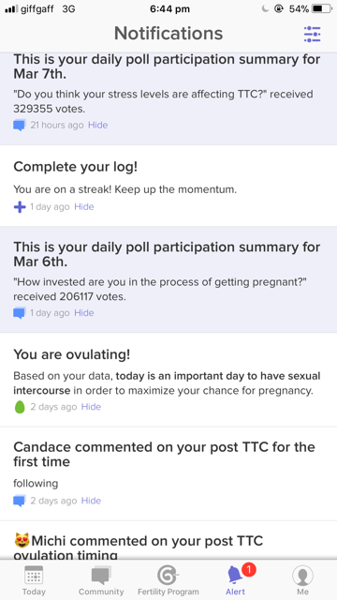The image size is (337, 600).
Task: Hide Candace's comment notification
Action: (91, 501)
